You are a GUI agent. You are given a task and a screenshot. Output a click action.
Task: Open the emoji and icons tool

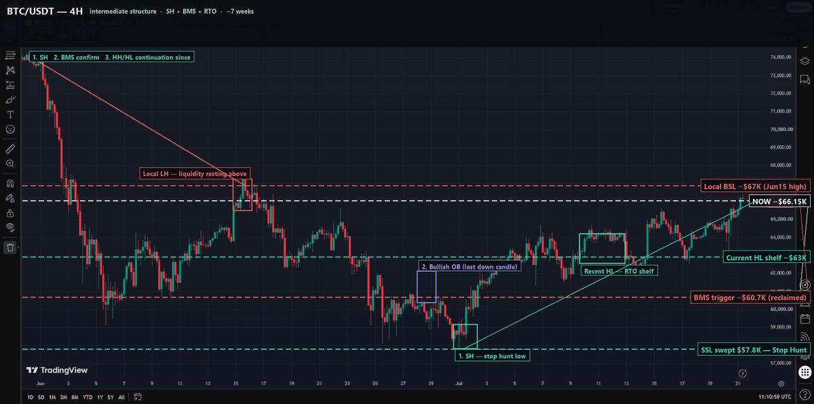click(10, 129)
